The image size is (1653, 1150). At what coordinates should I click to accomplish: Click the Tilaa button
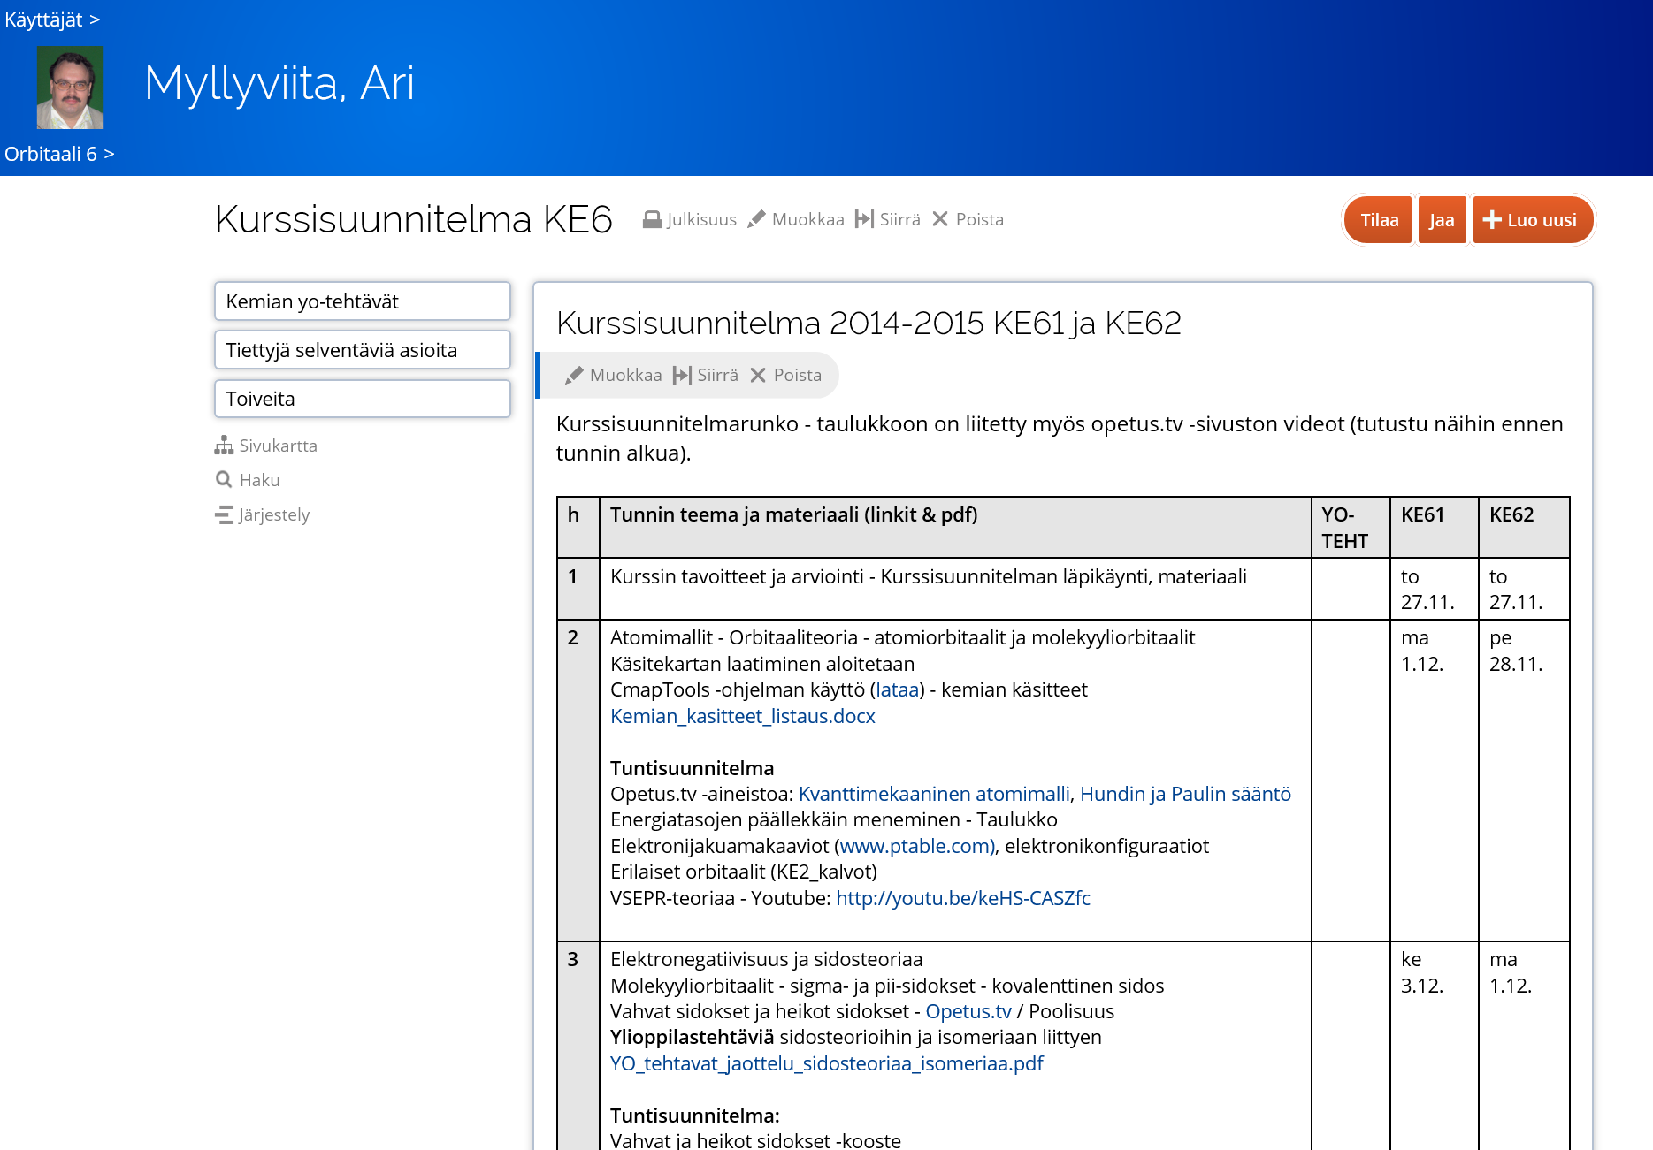point(1379,220)
